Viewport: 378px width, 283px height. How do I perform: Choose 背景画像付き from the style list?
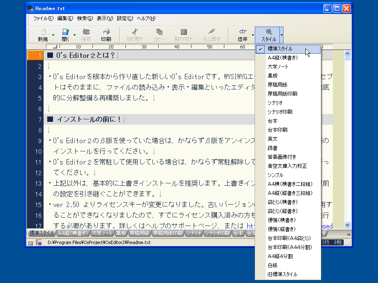(288, 157)
